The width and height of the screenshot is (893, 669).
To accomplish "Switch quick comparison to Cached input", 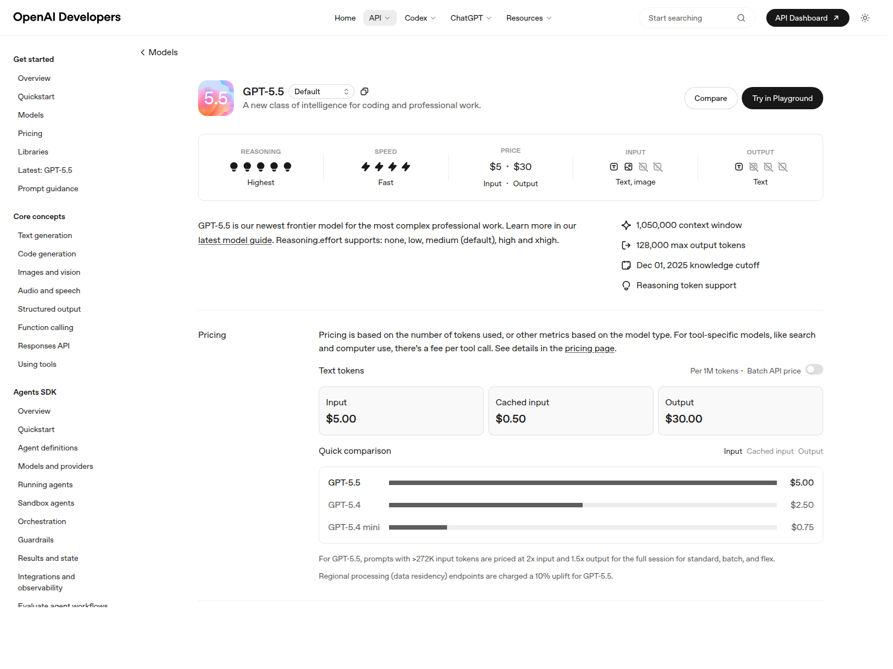I will [770, 451].
